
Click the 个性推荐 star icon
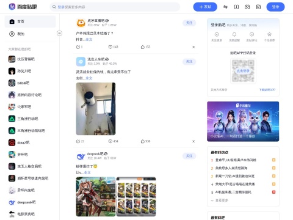tap(269, 34)
